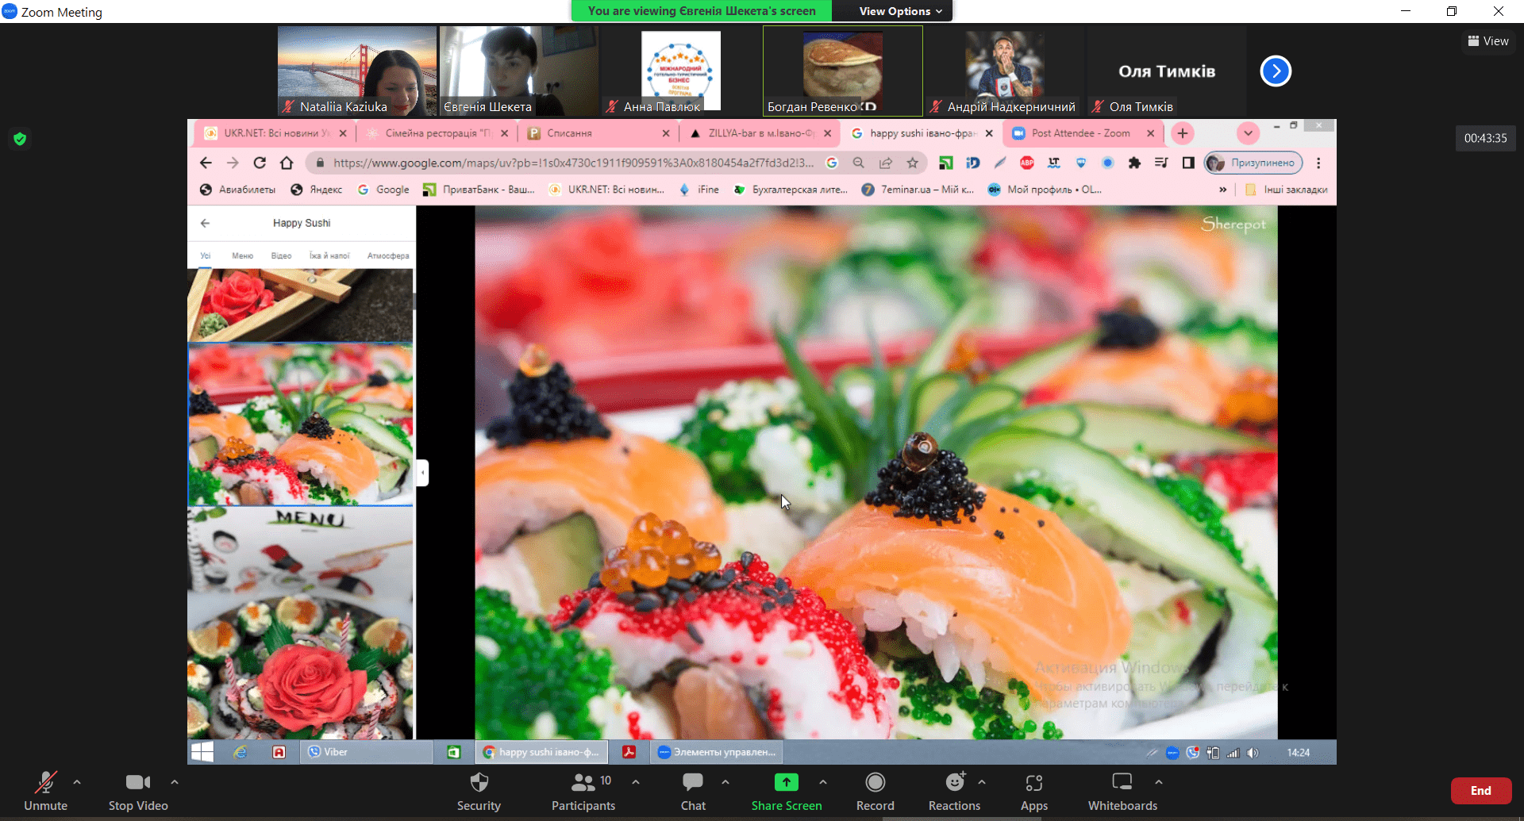Open the Apps icon

(1033, 783)
